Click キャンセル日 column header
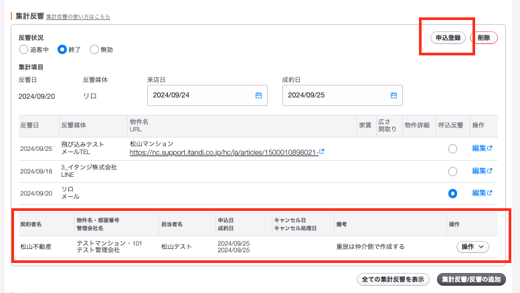Image resolution: width=520 pixels, height=293 pixels. click(x=290, y=220)
